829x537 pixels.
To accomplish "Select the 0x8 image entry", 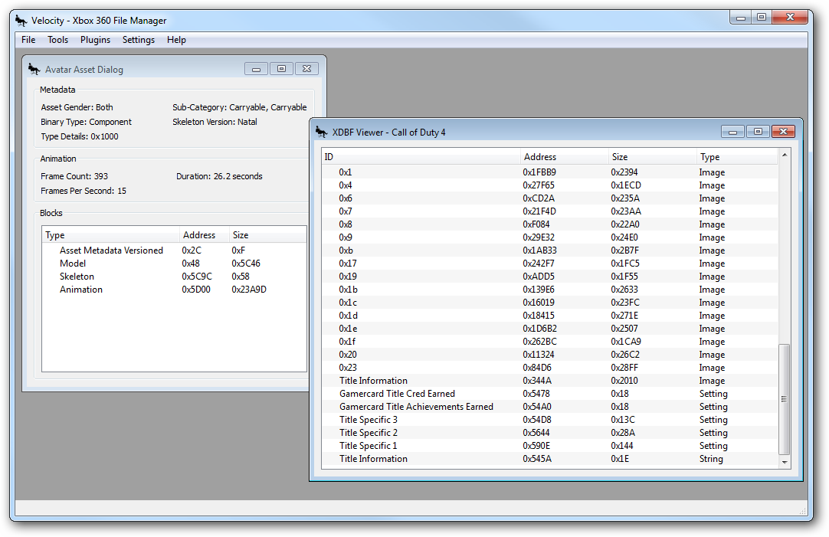I will tap(550, 224).
